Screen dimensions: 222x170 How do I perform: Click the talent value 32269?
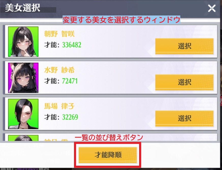[70, 117]
